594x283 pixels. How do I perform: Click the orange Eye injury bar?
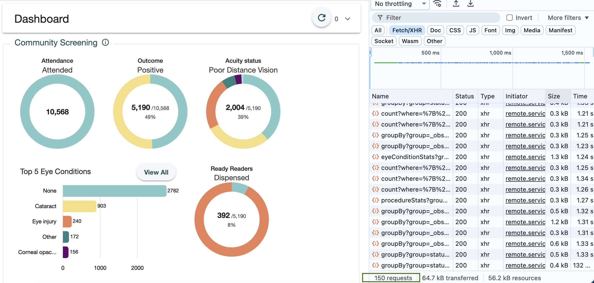[67, 222]
